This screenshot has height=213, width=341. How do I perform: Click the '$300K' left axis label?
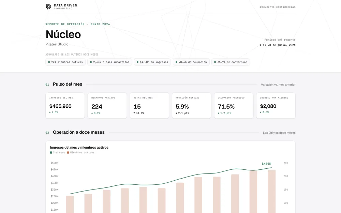(54, 190)
